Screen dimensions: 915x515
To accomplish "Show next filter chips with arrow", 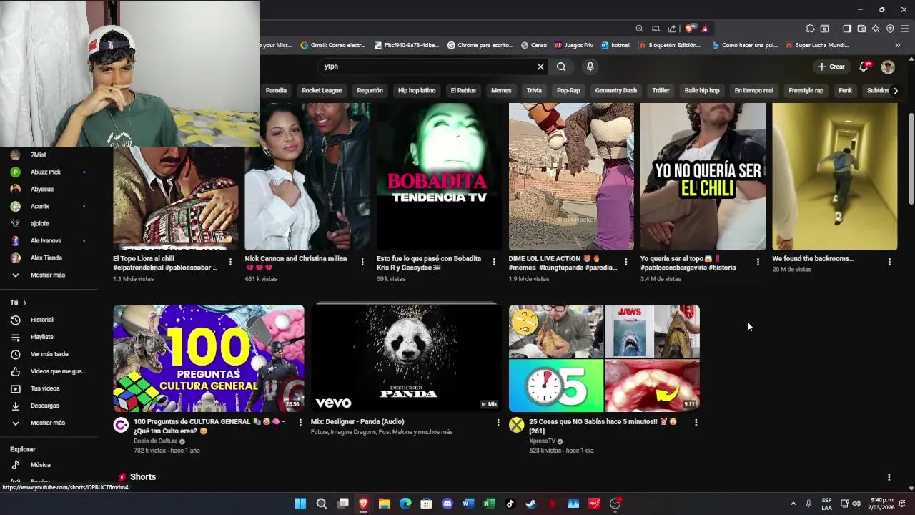I will point(896,91).
